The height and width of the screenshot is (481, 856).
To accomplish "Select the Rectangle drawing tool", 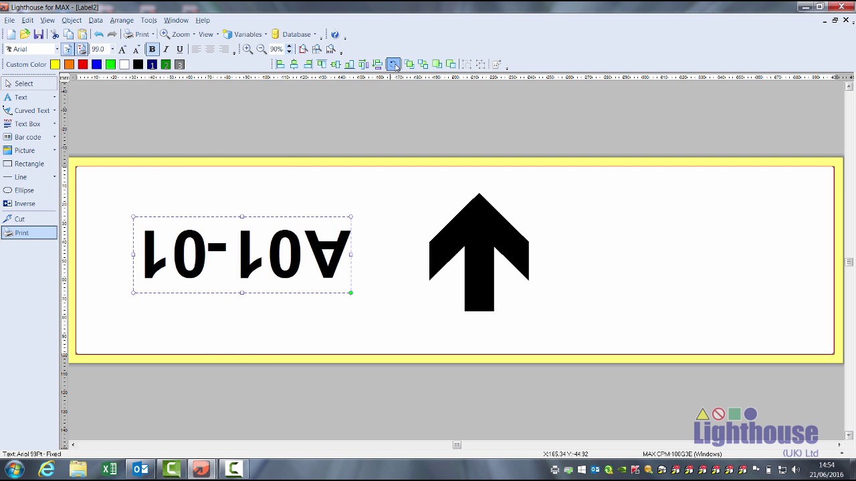I will click(x=29, y=164).
